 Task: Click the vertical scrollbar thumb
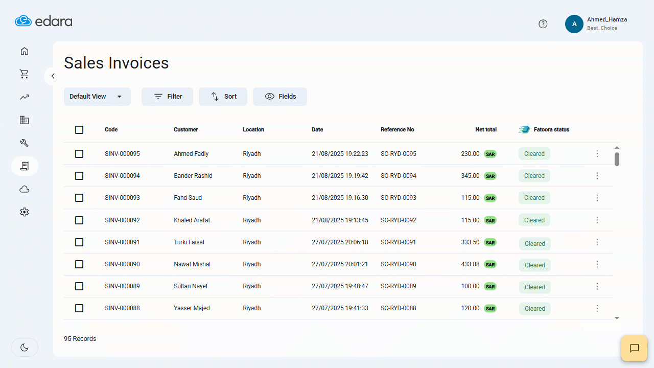tap(617, 159)
